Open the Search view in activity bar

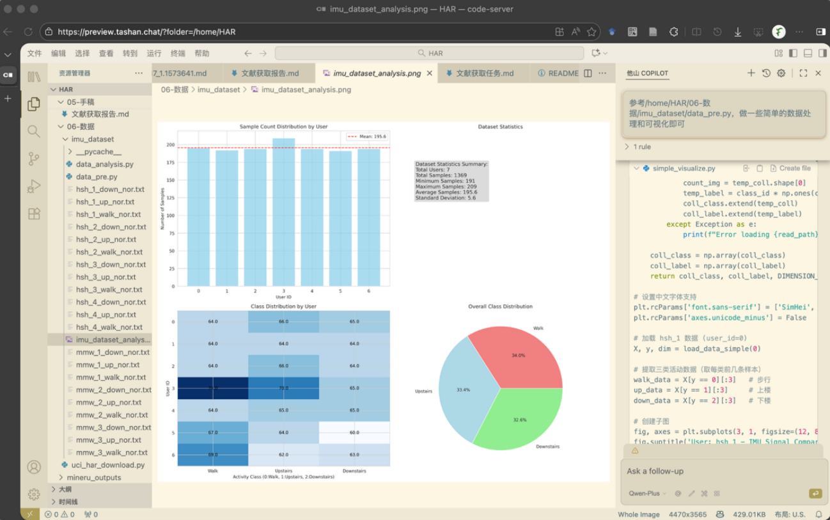pos(34,131)
